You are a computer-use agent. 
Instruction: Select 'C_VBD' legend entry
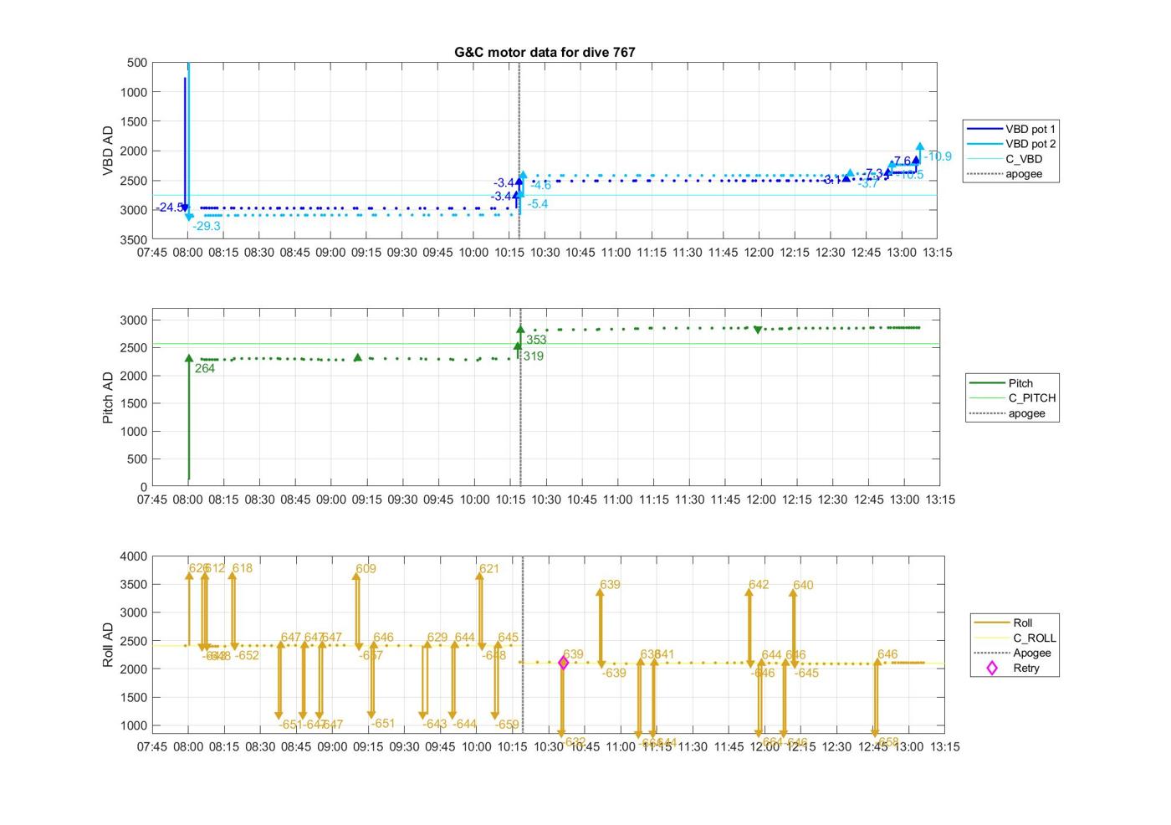pos(1005,159)
